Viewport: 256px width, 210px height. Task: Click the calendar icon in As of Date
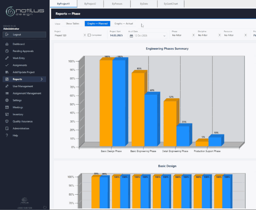coord(131,36)
